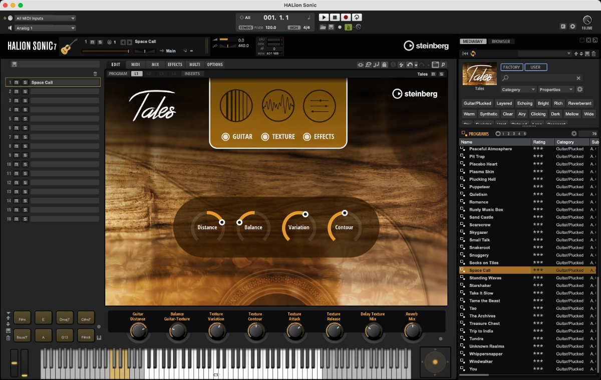Image resolution: width=601 pixels, height=380 pixels.
Task: Select the Starshaker program in list
Action: (480, 285)
